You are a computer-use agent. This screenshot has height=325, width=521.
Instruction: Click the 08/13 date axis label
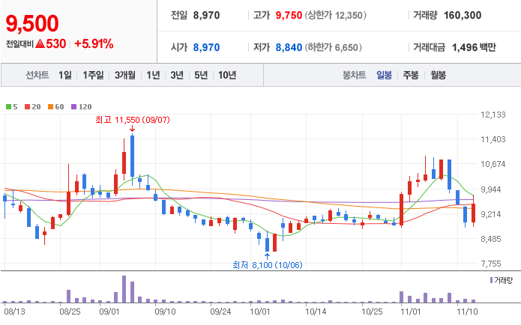pyautogui.click(x=15, y=312)
